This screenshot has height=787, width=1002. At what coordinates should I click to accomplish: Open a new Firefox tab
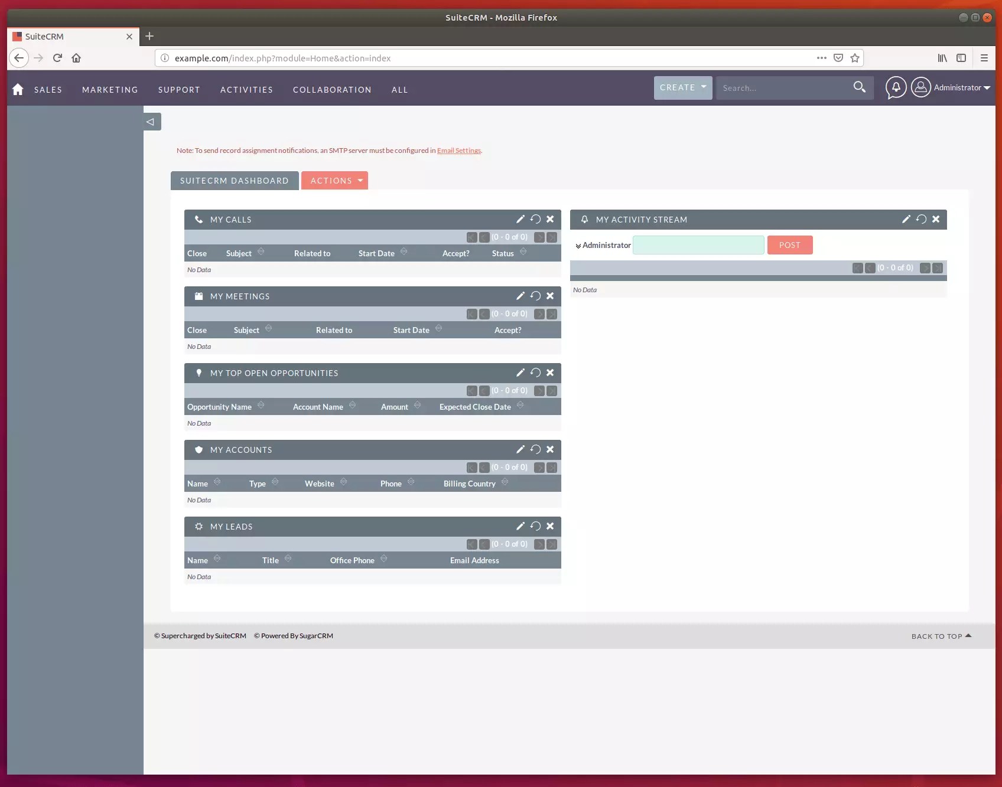(149, 36)
